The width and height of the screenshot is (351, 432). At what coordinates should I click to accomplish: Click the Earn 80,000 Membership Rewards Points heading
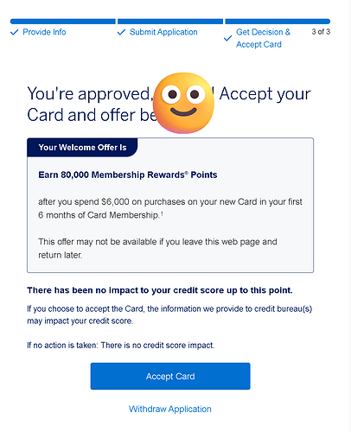128,175
